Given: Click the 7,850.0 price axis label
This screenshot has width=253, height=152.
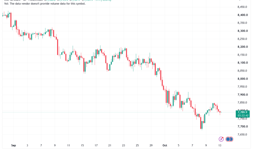Looking at the screenshot, I should coord(242,103).
